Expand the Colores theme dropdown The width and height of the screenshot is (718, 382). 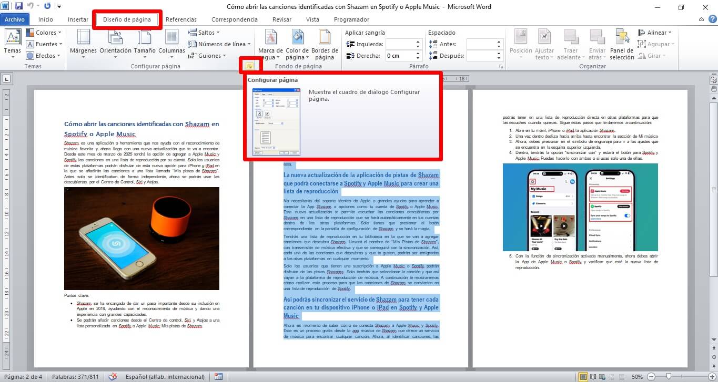click(x=44, y=33)
